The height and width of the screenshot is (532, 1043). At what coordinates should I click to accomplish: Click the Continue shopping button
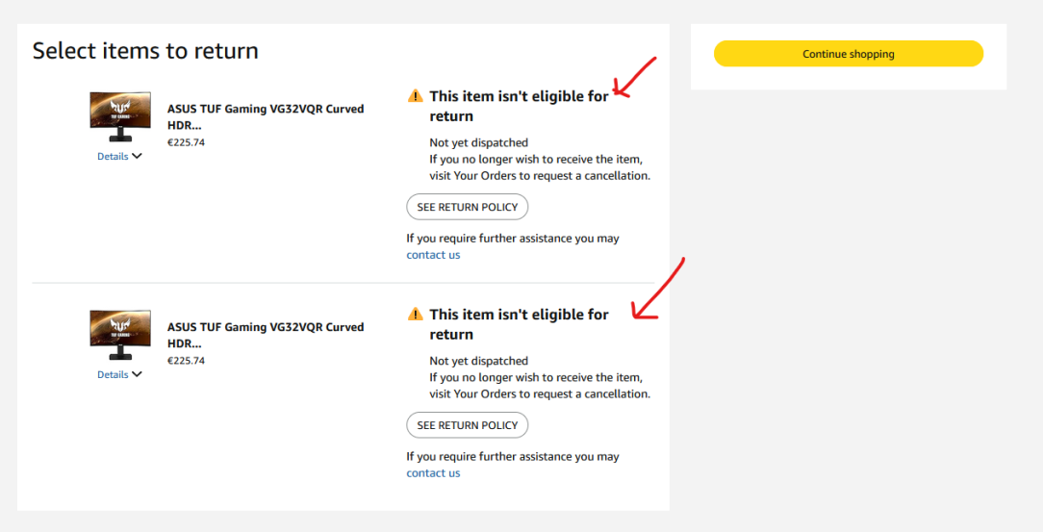(x=848, y=54)
